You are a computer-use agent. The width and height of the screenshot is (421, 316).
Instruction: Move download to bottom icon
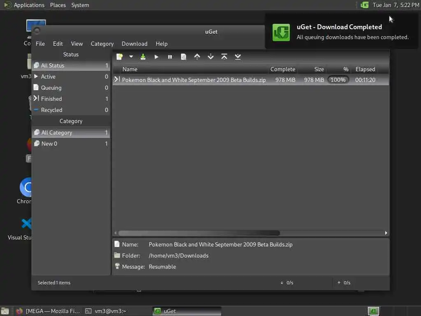[x=238, y=57]
